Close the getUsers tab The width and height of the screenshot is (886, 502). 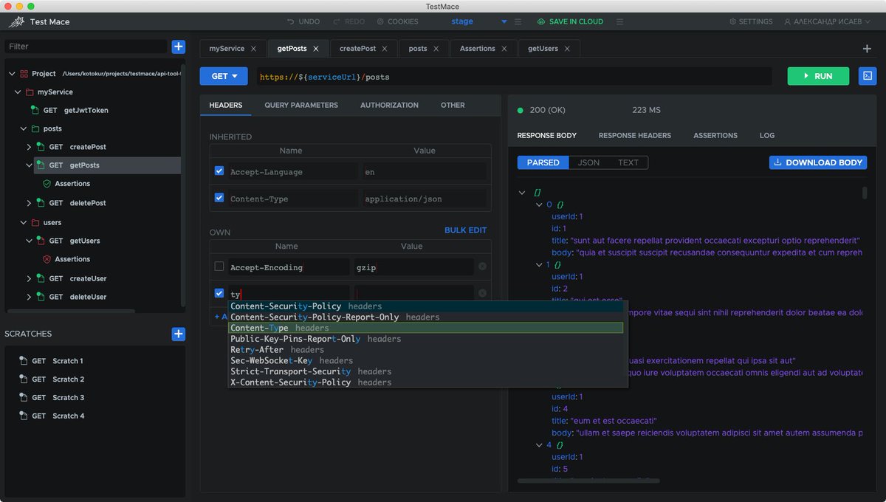pyautogui.click(x=567, y=49)
